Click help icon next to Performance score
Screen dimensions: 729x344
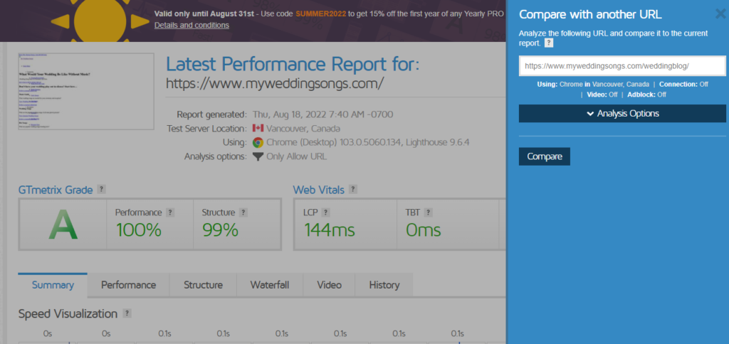pos(170,213)
